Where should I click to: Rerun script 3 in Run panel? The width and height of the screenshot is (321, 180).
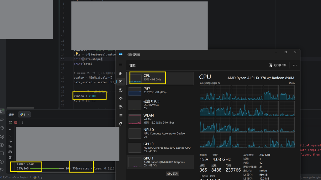tap(10, 122)
